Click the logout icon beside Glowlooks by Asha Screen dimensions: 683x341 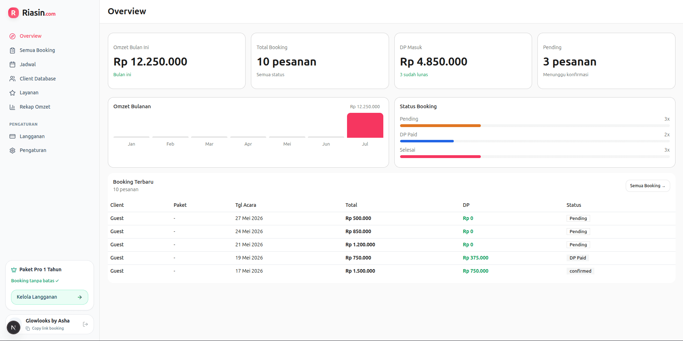point(85,324)
